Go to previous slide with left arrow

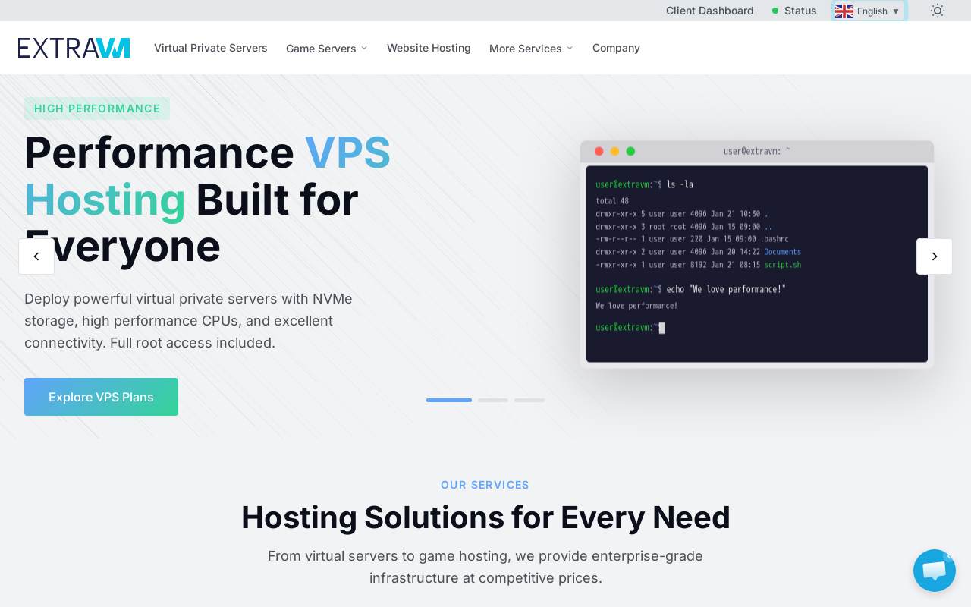point(36,256)
